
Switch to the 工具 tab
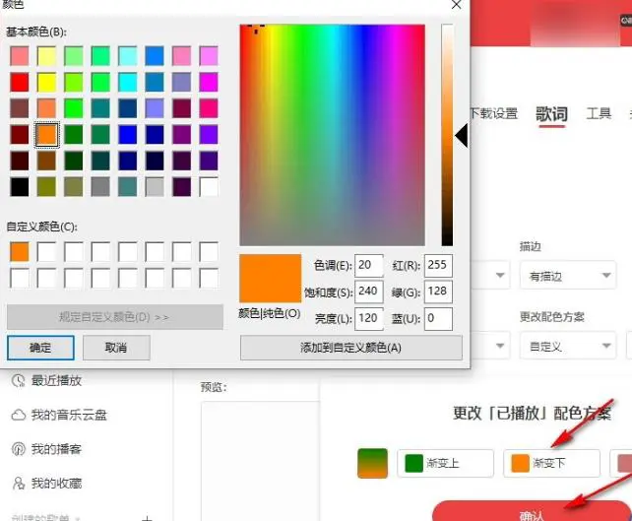pos(599,113)
